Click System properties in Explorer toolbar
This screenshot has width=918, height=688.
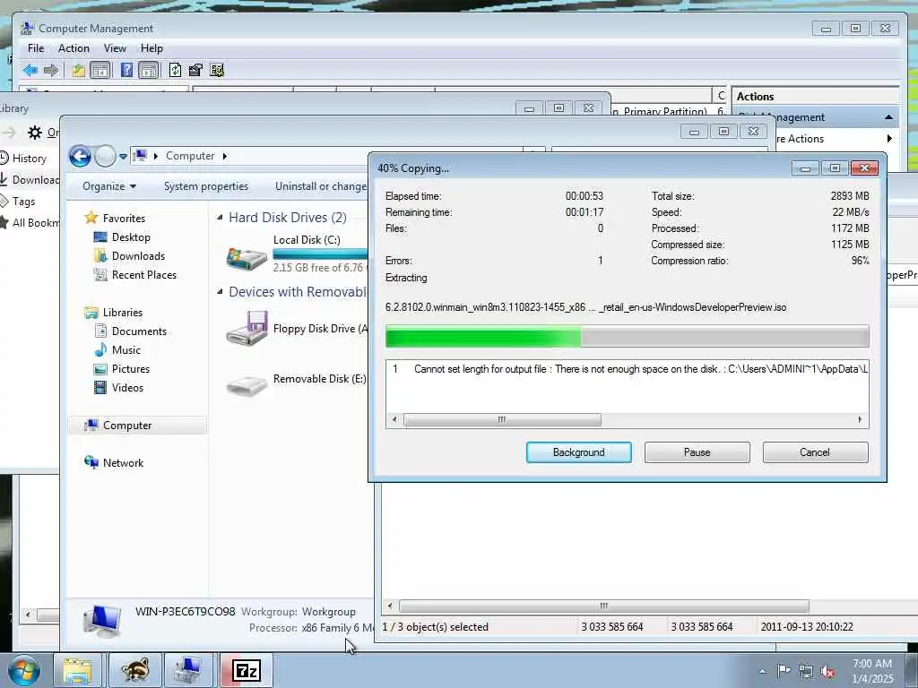coord(206,186)
